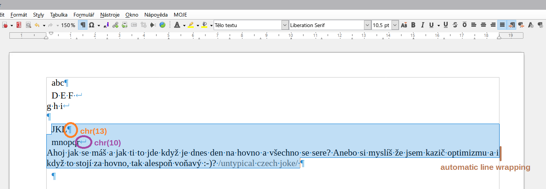Viewport: 546px width, 189px height.
Task: Apply font color with A icon
Action: pos(177,25)
